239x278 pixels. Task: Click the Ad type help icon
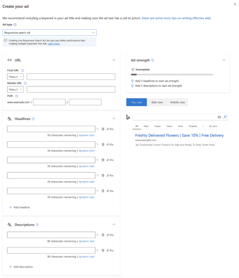15,25
